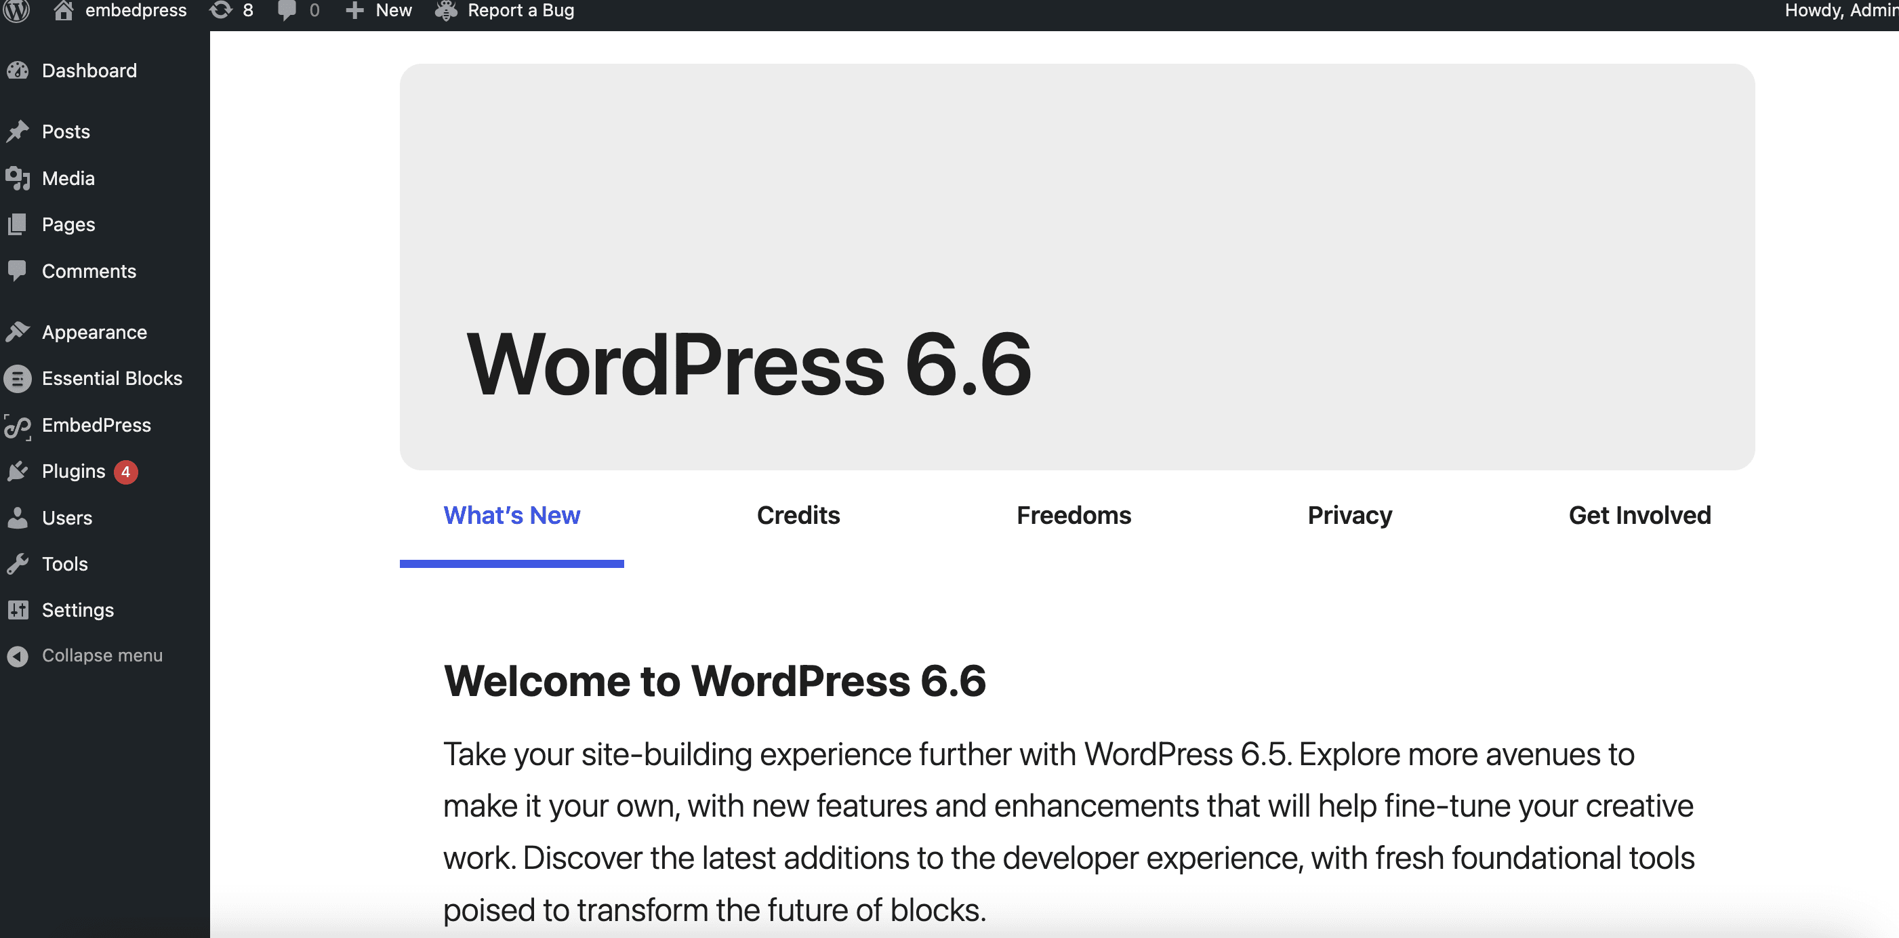Viewport: 1899px width, 938px height.
Task: Click the Essential Blocks icon
Action: tap(20, 378)
